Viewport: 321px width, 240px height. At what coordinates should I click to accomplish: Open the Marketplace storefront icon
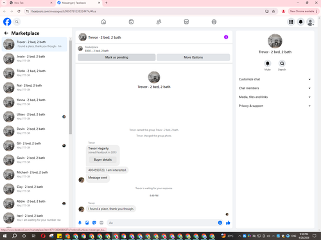[186, 22]
